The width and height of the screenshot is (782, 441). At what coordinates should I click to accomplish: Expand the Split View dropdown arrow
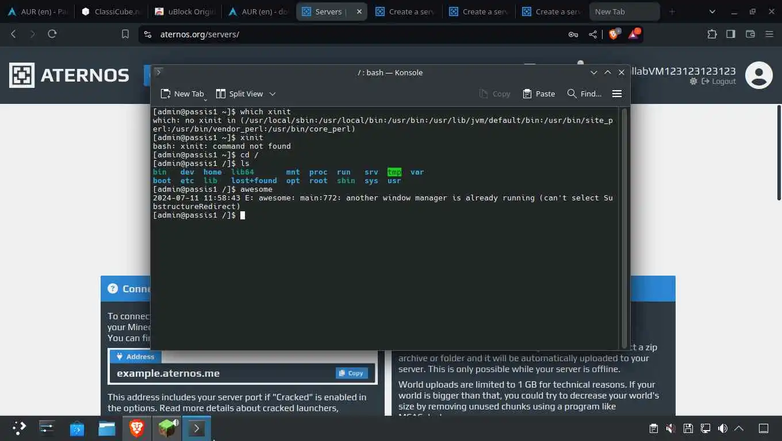pos(273,94)
